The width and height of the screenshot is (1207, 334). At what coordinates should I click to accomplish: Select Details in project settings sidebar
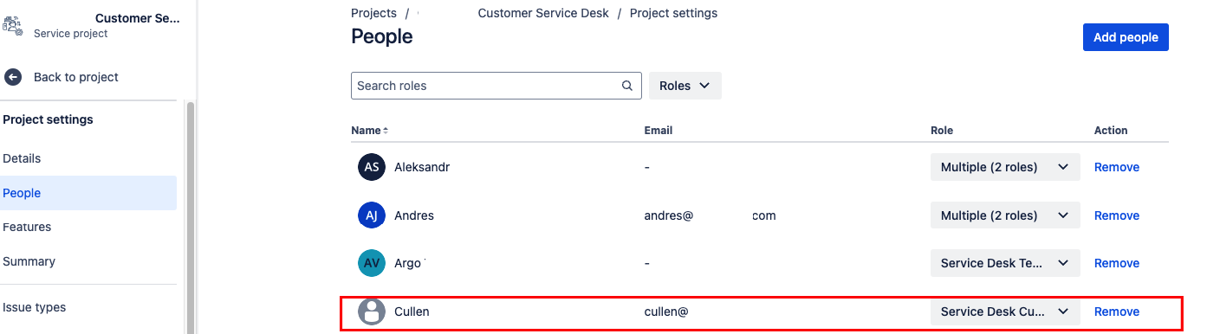click(22, 158)
